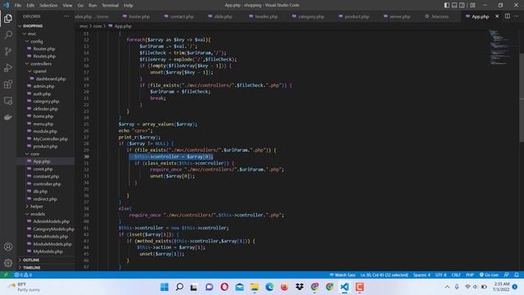524x295 pixels.
Task: Open editor tab bar more actions ellipsis
Action: click(517, 16)
